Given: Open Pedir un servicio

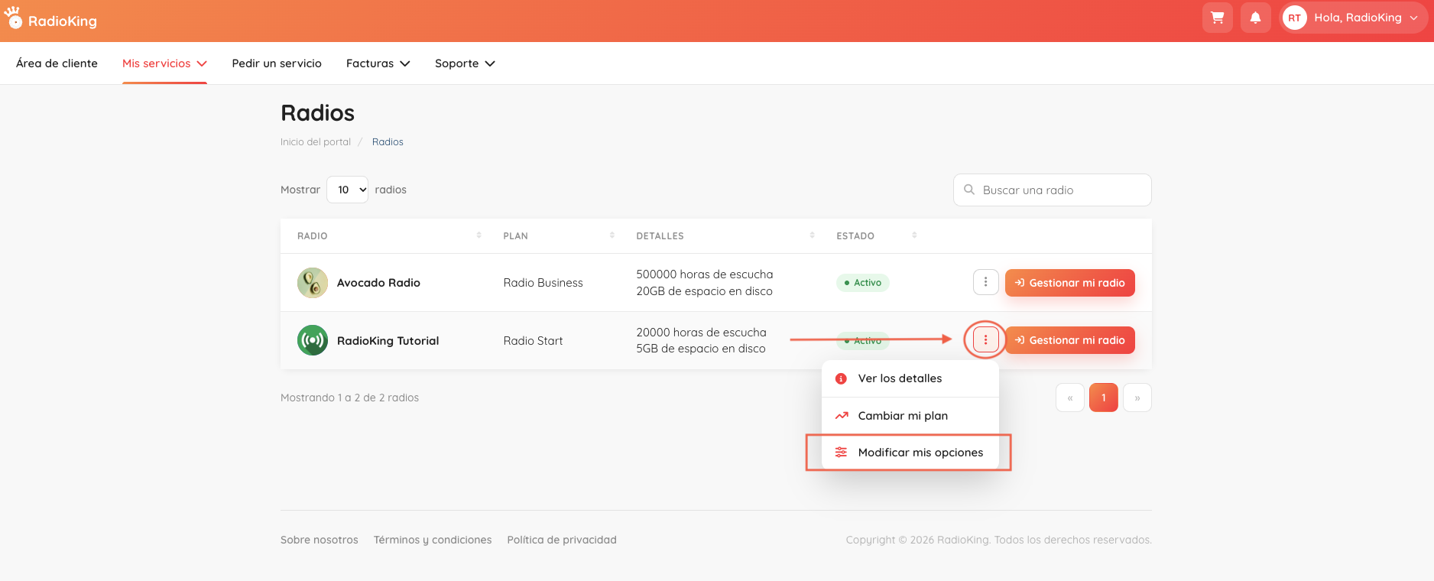Looking at the screenshot, I should click(x=277, y=63).
